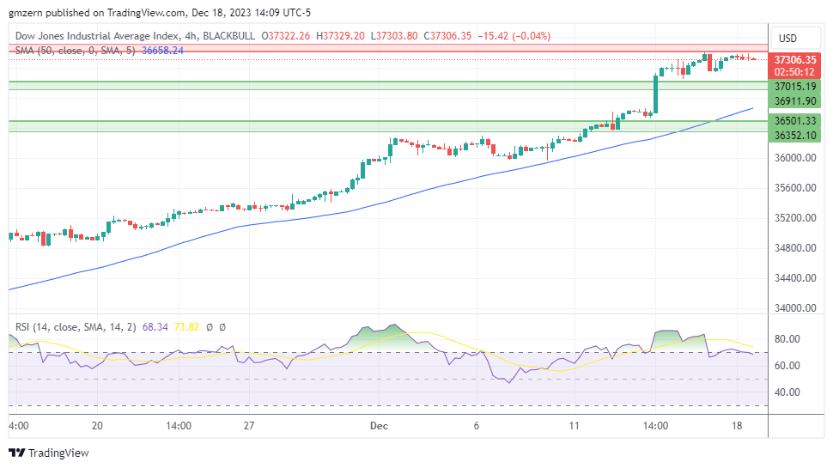Image resolution: width=833 pixels, height=468 pixels.
Task: Click the low price L37303.80
Action: coord(394,36)
